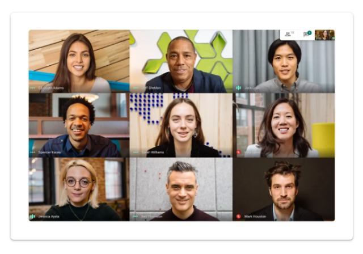Click the audio dots beside Elizabeth Adams
Viewport: 363px width, 254px height.
point(32,88)
